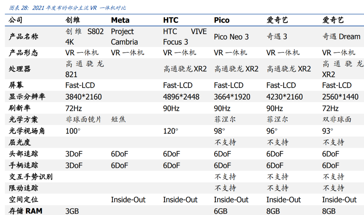Select the 创维 S802 4K product cell
Screen dimensions: 364x215
[84, 37]
